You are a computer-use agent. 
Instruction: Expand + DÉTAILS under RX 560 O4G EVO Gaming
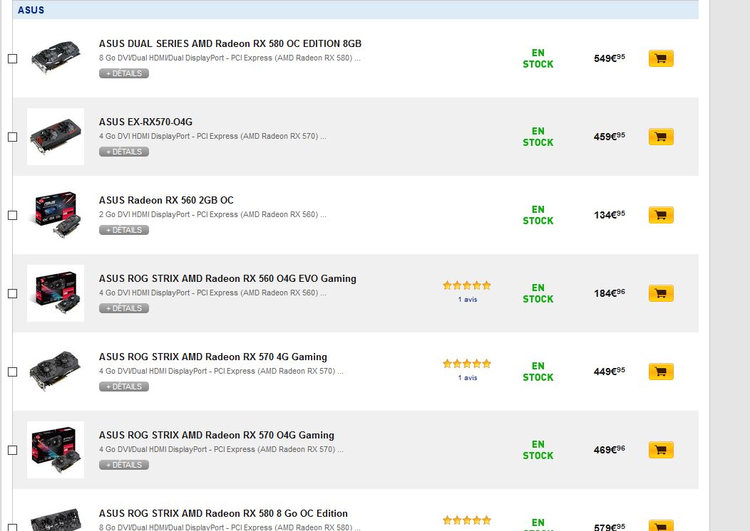pyautogui.click(x=124, y=308)
